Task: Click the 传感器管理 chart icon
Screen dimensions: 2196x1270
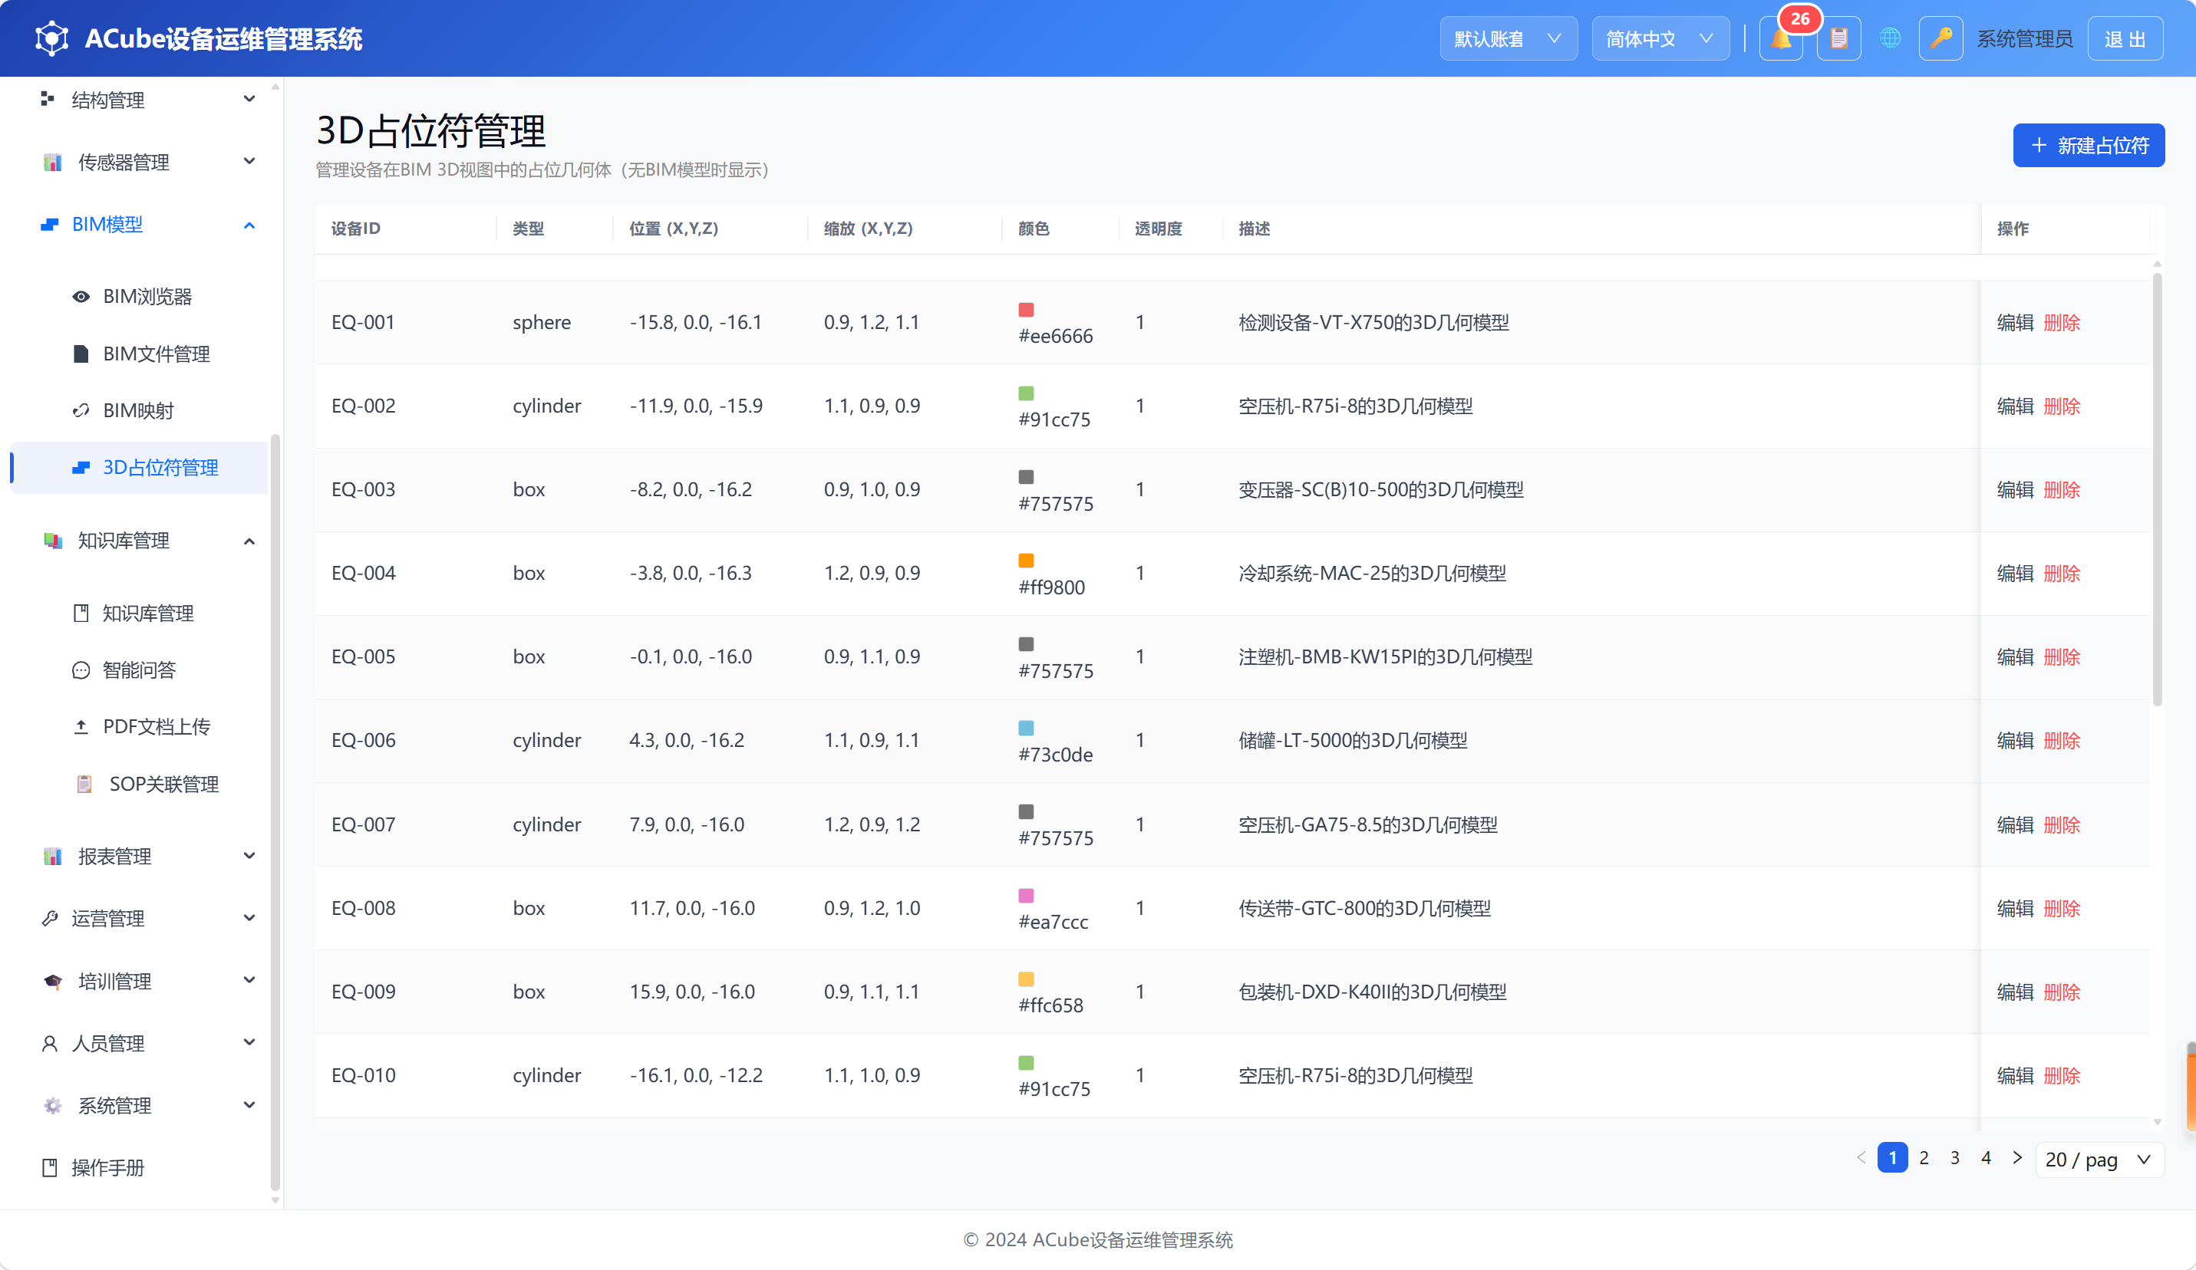Action: [52, 162]
